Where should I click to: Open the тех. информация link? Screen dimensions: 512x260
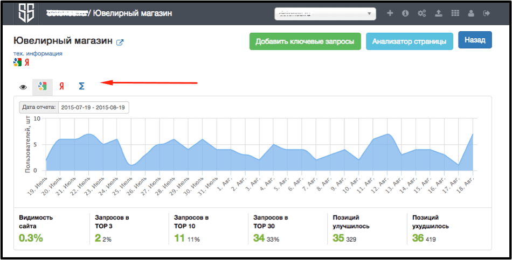38,53
